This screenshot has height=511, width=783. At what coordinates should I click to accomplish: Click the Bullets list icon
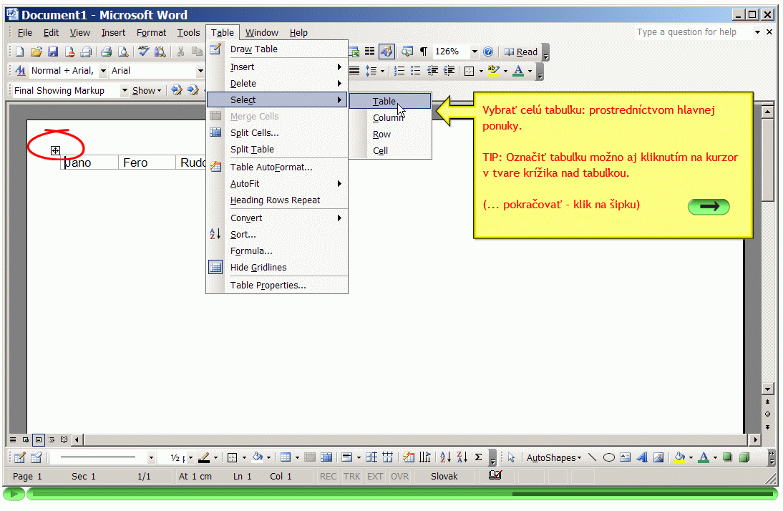coord(415,70)
